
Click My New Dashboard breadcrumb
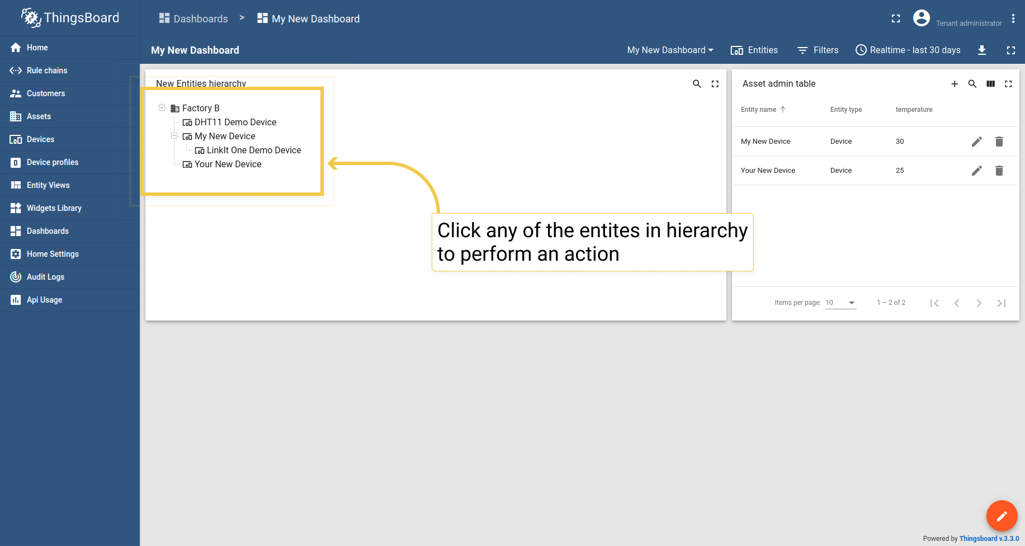pos(308,18)
